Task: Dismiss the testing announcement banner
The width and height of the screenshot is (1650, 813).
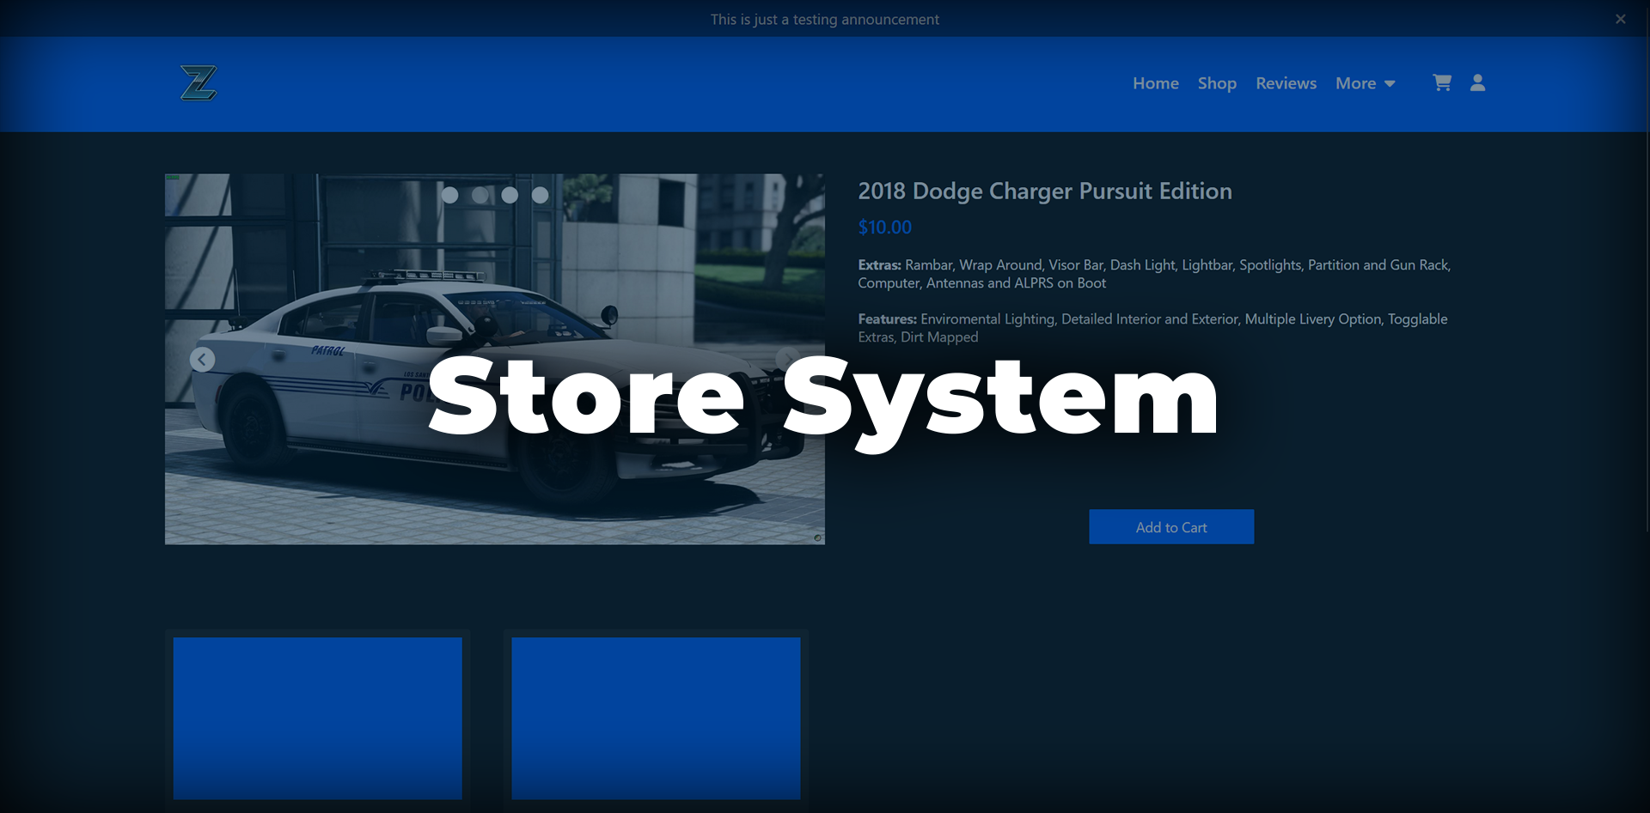Action: [1621, 18]
